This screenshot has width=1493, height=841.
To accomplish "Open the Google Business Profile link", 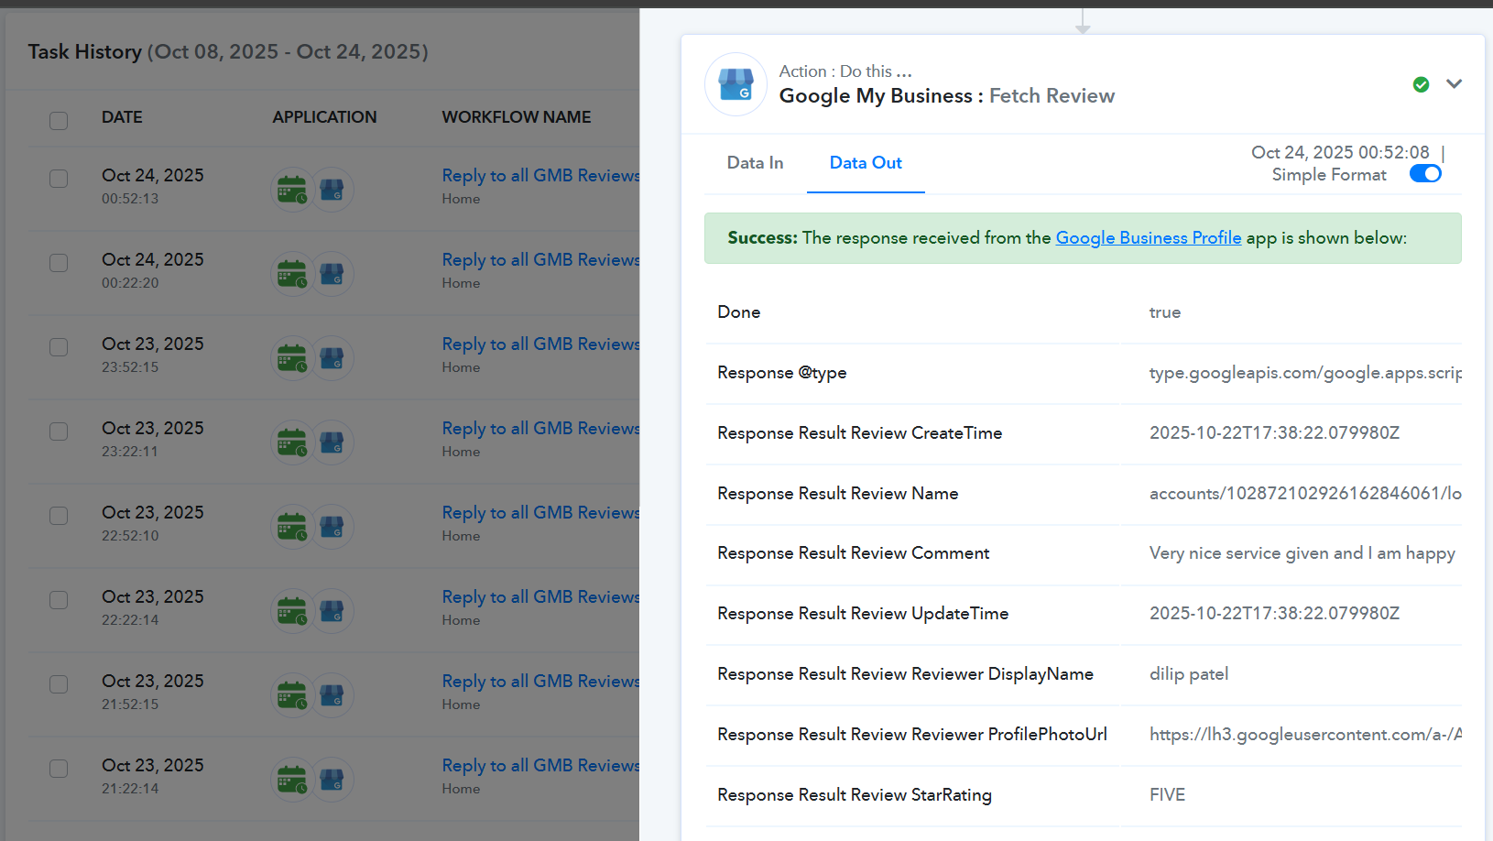I will [1148, 238].
